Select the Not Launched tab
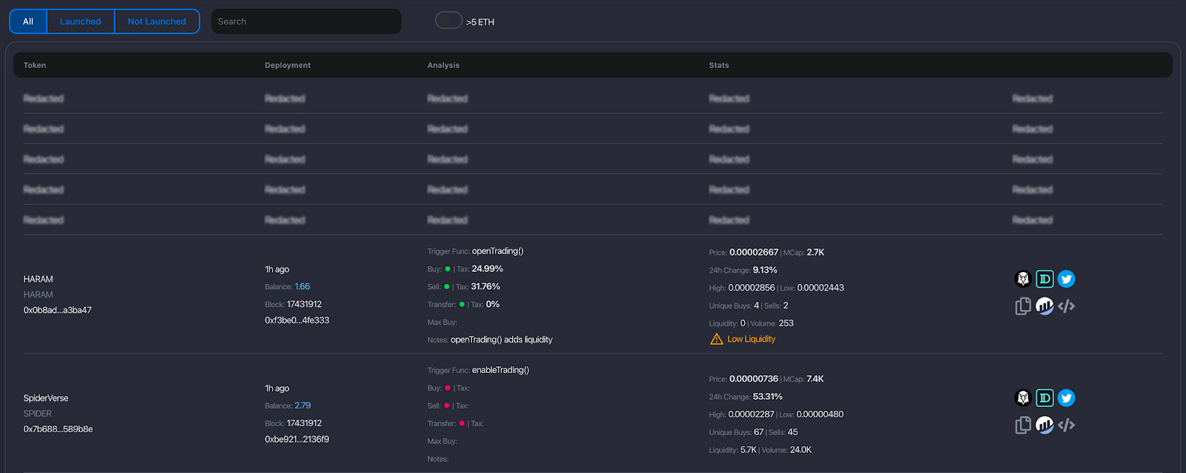This screenshot has width=1186, height=473. click(157, 21)
